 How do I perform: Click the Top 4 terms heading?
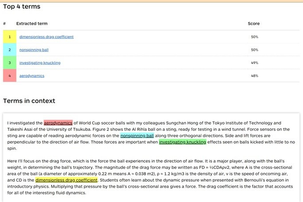point(22,7)
